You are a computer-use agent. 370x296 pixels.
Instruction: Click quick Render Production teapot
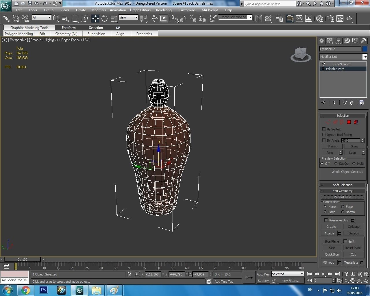[349, 18]
